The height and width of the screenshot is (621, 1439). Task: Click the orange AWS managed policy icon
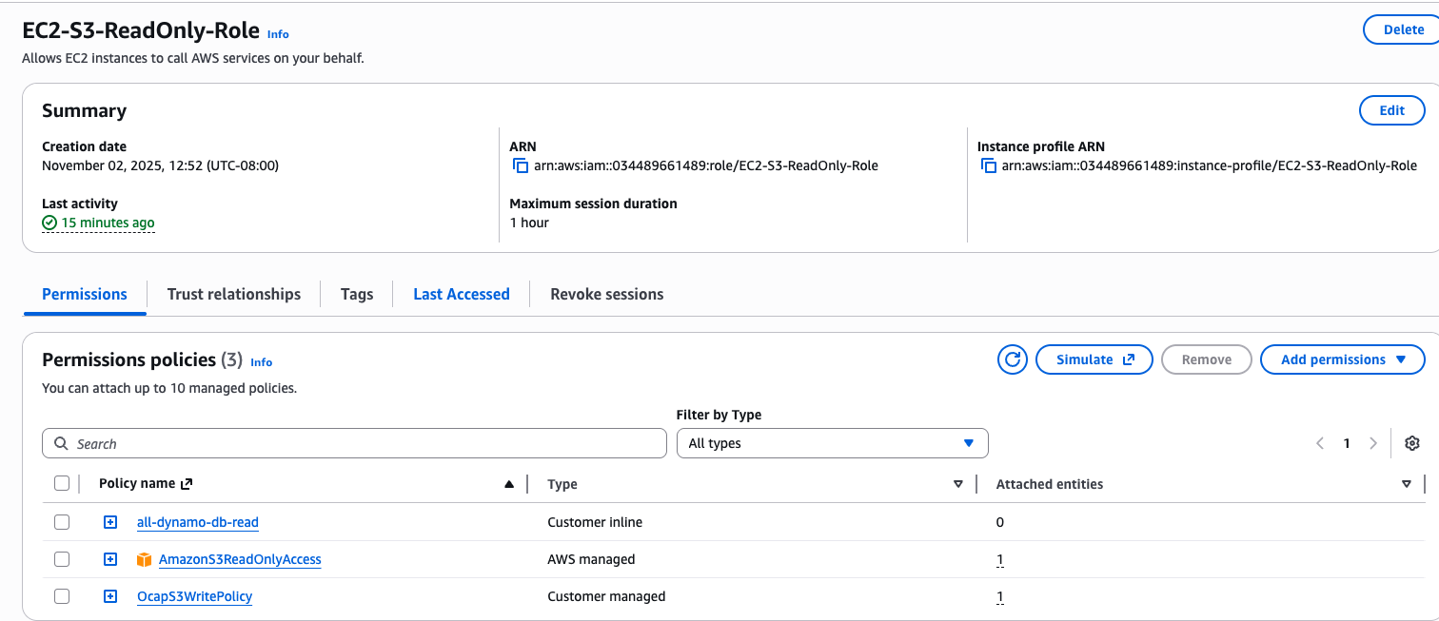tap(144, 560)
